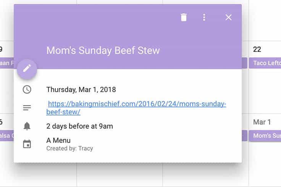Open the partially hidden Salsa event at left edge

(x=7, y=136)
